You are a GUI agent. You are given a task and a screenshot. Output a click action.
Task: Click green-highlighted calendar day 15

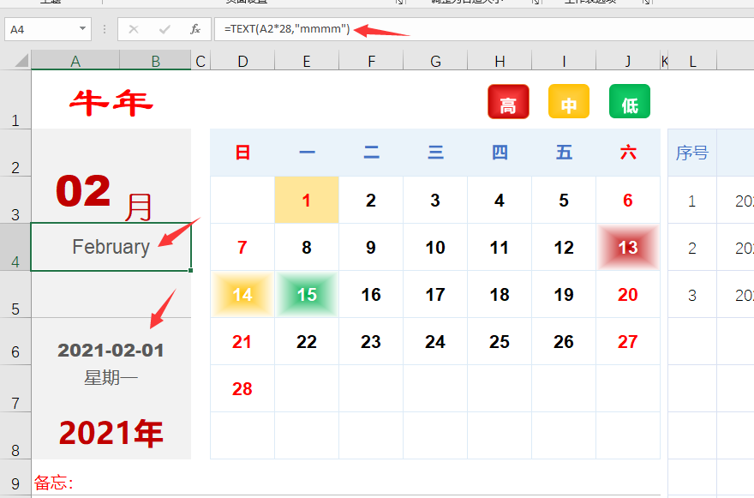307,294
